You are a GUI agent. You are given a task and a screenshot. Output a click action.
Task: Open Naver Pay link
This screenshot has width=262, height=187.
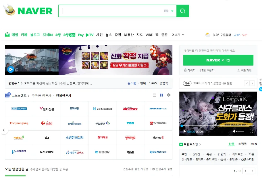coord(81,35)
